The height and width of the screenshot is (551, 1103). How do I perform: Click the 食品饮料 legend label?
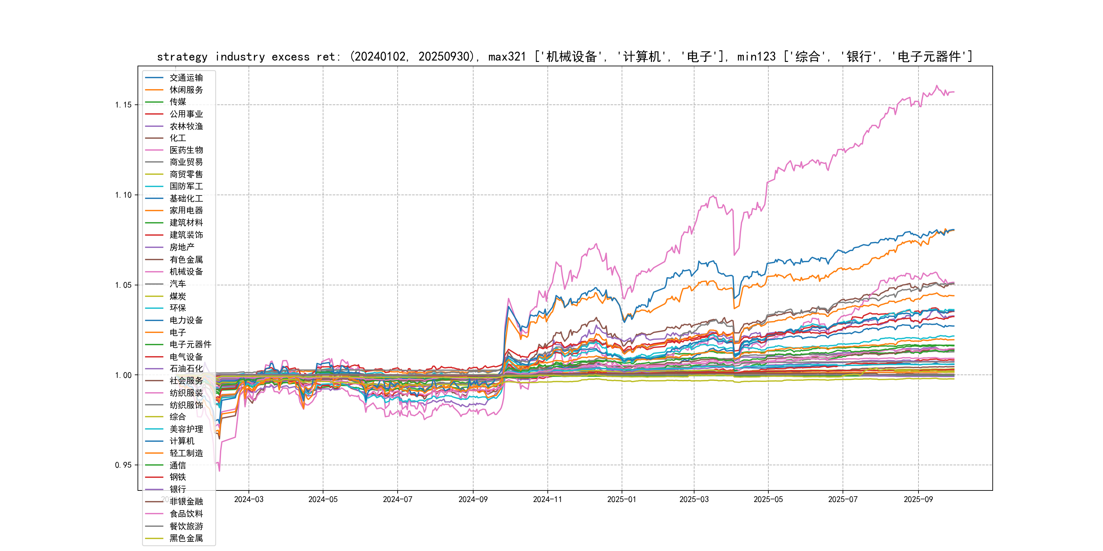186,514
